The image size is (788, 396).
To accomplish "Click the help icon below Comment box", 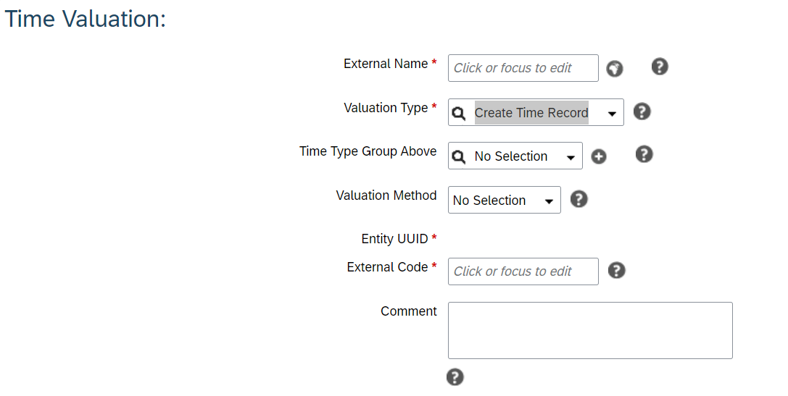I will (x=455, y=377).
